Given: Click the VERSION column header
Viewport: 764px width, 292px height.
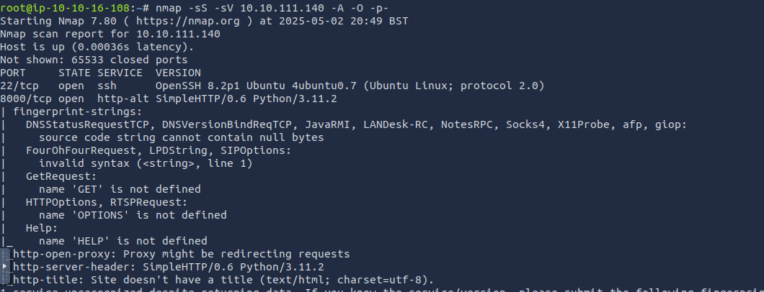Looking at the screenshot, I should click(178, 73).
